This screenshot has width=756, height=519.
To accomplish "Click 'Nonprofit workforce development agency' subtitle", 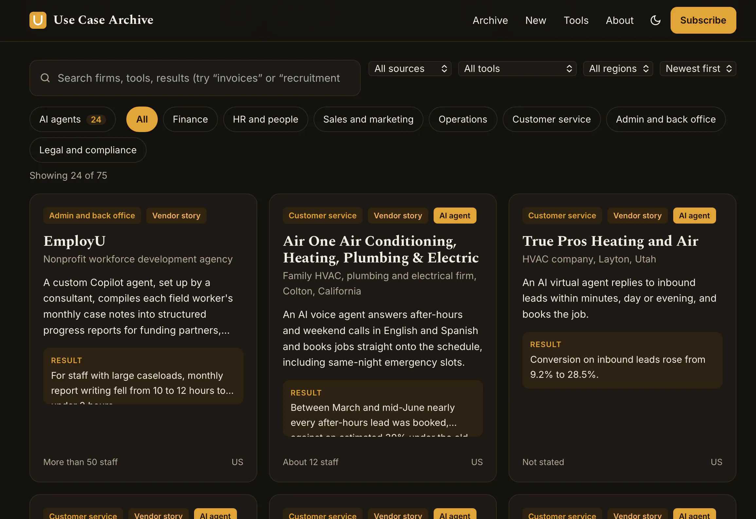I will (138, 259).
